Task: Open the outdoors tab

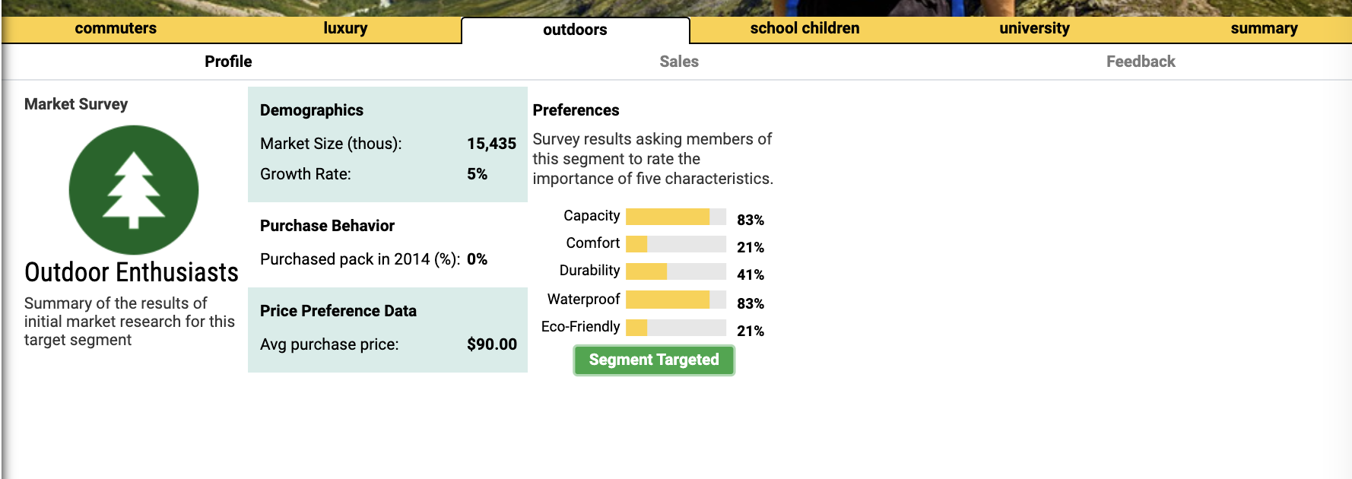Action: (574, 30)
